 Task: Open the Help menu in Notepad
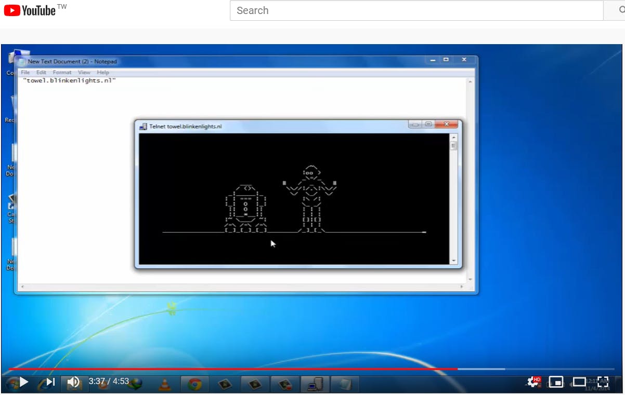[x=103, y=73]
